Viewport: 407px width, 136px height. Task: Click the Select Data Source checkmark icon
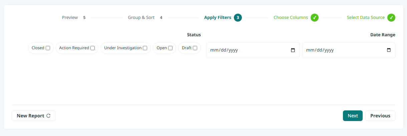391,18
